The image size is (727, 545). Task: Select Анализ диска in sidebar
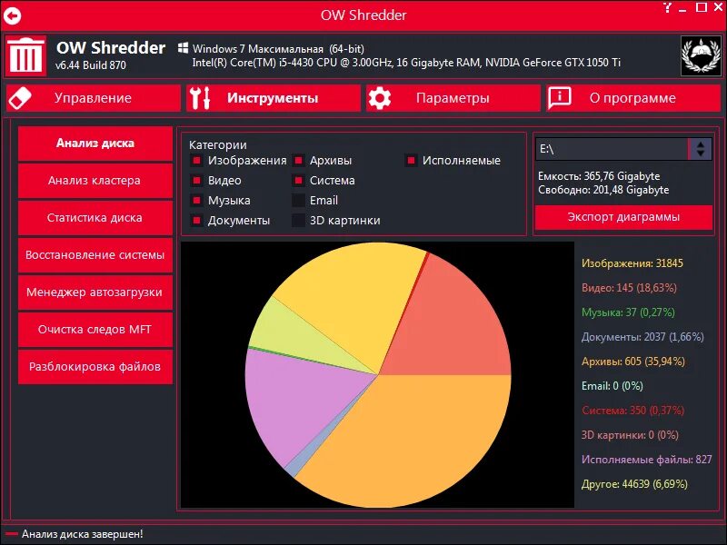[x=95, y=144]
